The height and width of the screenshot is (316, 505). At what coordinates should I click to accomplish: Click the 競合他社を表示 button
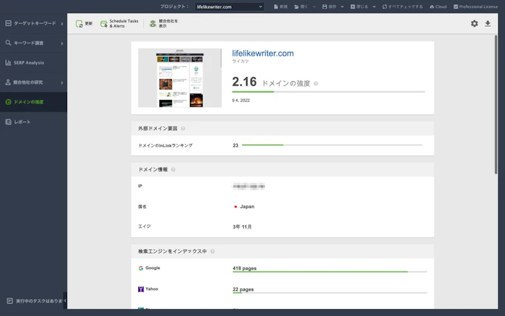coord(163,23)
